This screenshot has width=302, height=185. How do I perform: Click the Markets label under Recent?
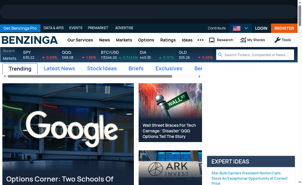[x=9, y=59]
